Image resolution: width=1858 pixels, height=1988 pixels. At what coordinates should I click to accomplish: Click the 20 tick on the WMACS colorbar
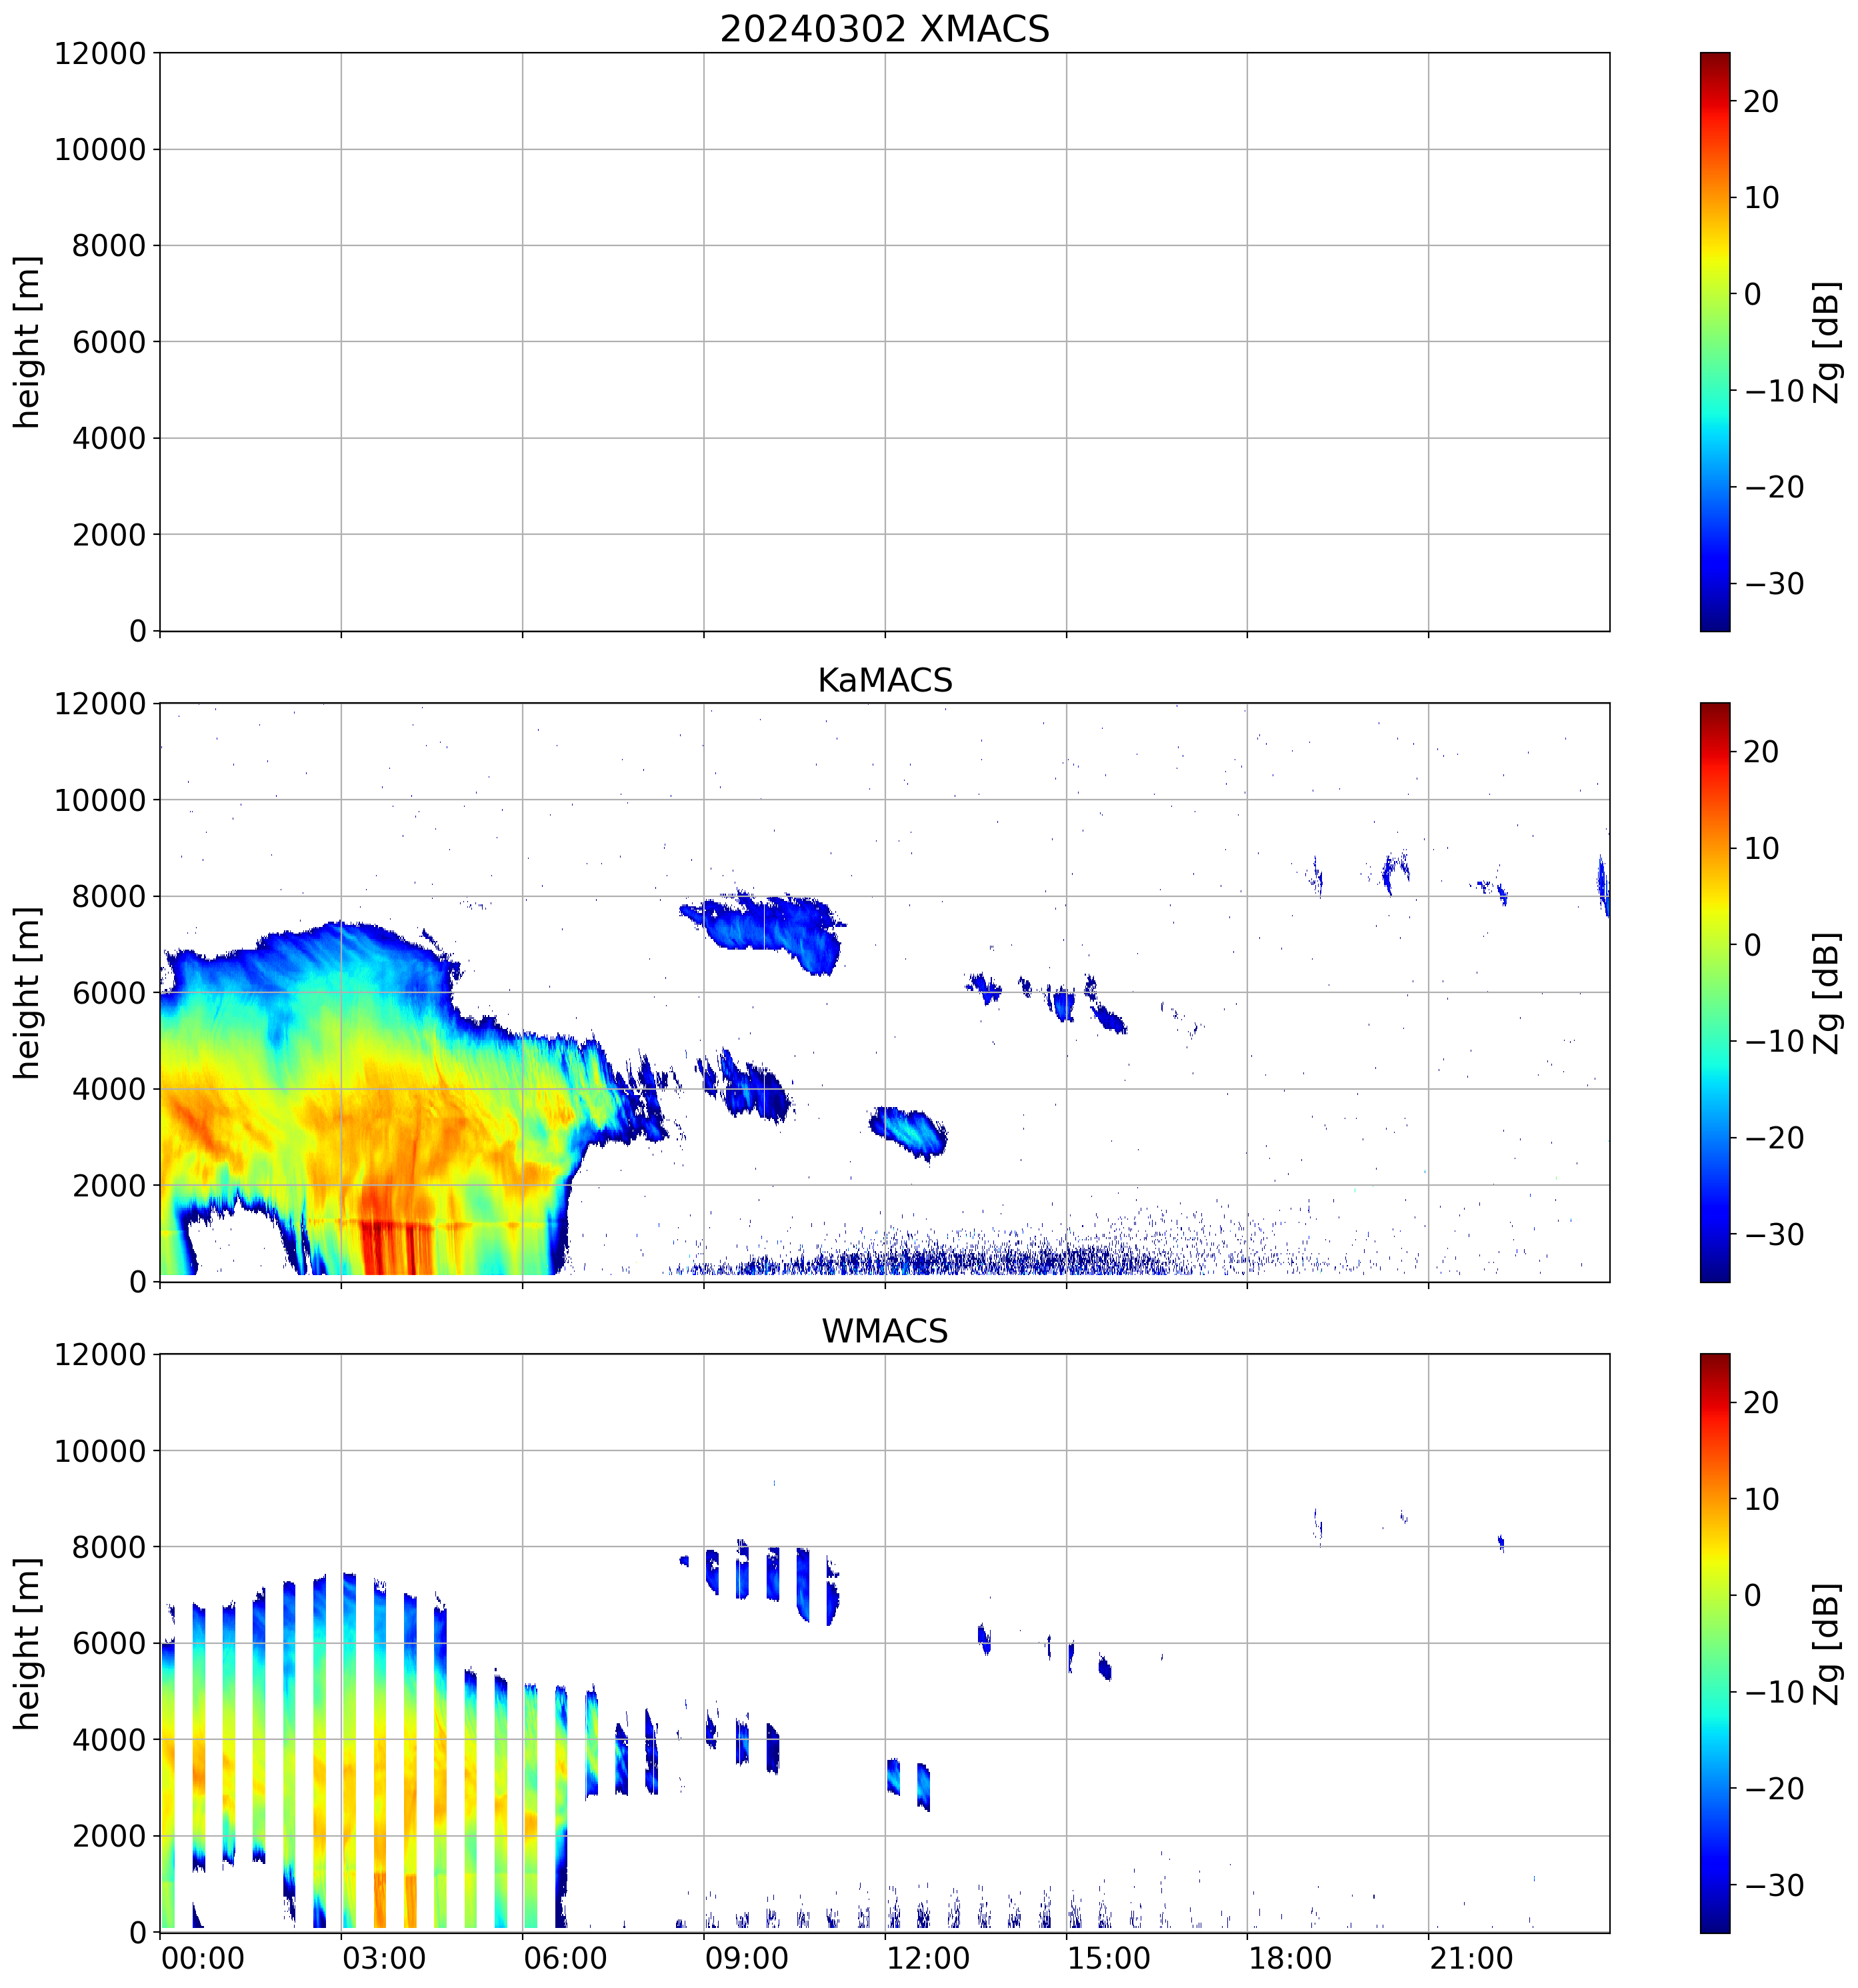(1760, 1403)
